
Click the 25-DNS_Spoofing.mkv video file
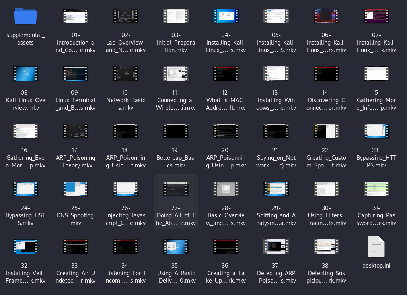[x=76, y=189]
